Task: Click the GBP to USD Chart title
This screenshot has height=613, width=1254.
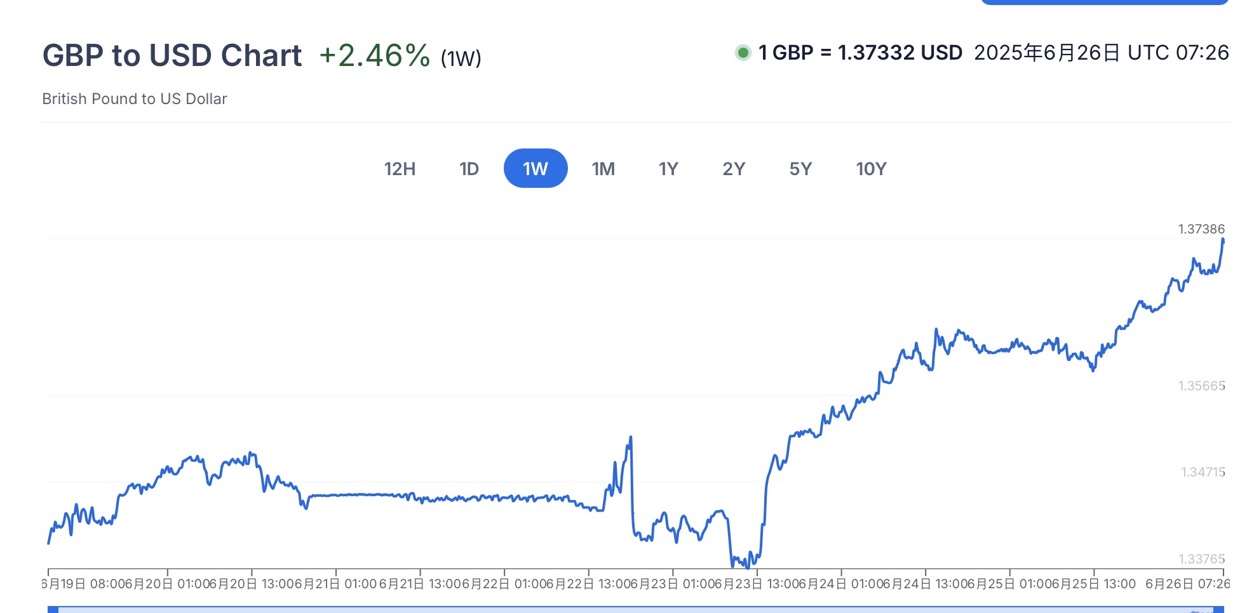Action: click(x=173, y=55)
